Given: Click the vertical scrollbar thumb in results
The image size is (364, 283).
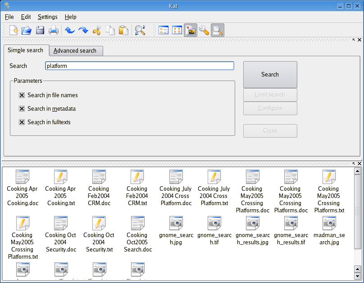Looking at the screenshot, I should pyautogui.click(x=358, y=211).
